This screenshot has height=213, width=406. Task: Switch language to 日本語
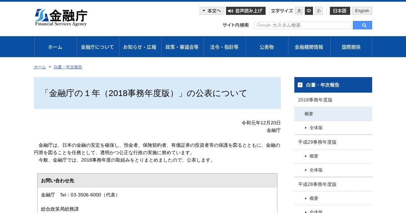point(340,11)
